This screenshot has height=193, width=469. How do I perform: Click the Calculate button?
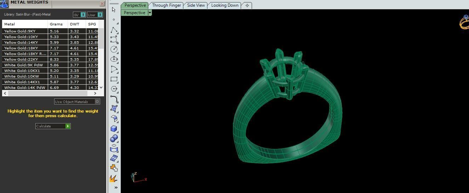[53, 126]
